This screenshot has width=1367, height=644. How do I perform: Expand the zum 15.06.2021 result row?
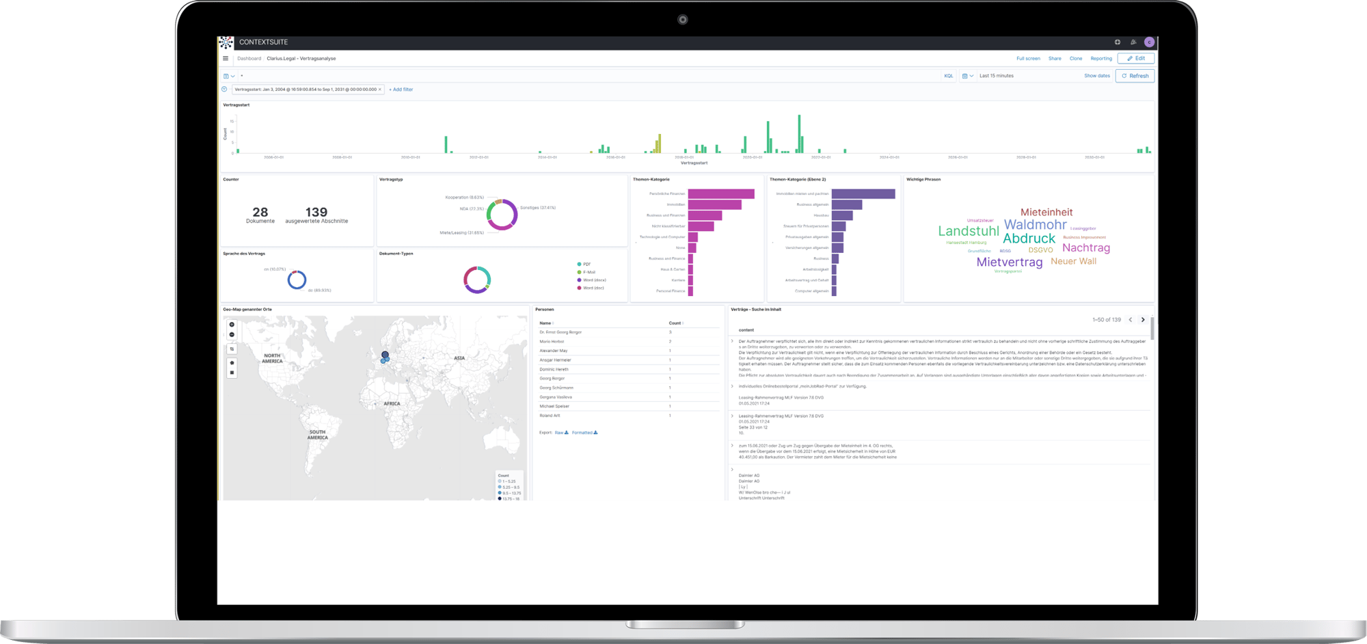733,446
